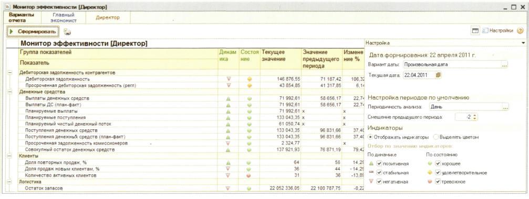Click the ellipsis button for Вариант даты
Image resolution: width=529 pixels, height=199 pixels.
(x=504, y=64)
